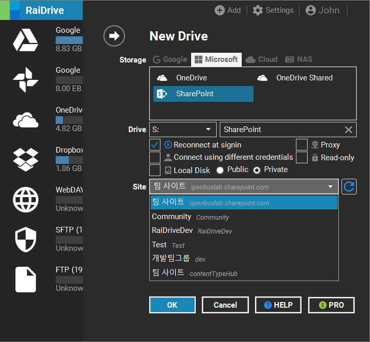Click the Reconnect at signin play icon
Viewport: 370px width, 342px height.
click(x=168, y=145)
